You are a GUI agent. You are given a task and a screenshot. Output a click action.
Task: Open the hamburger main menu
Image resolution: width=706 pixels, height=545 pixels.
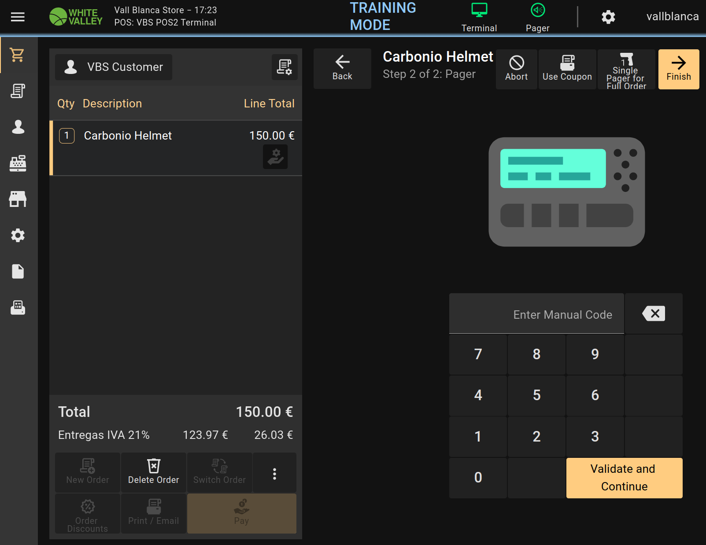tap(18, 17)
